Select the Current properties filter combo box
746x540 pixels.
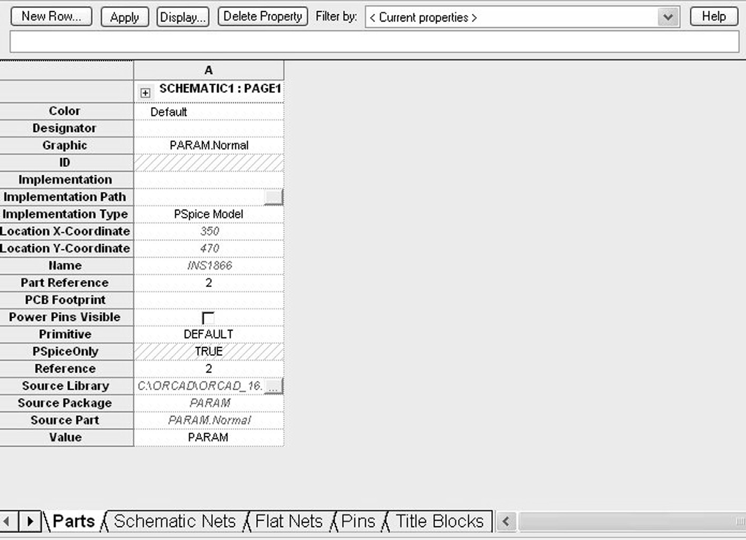[511, 17]
